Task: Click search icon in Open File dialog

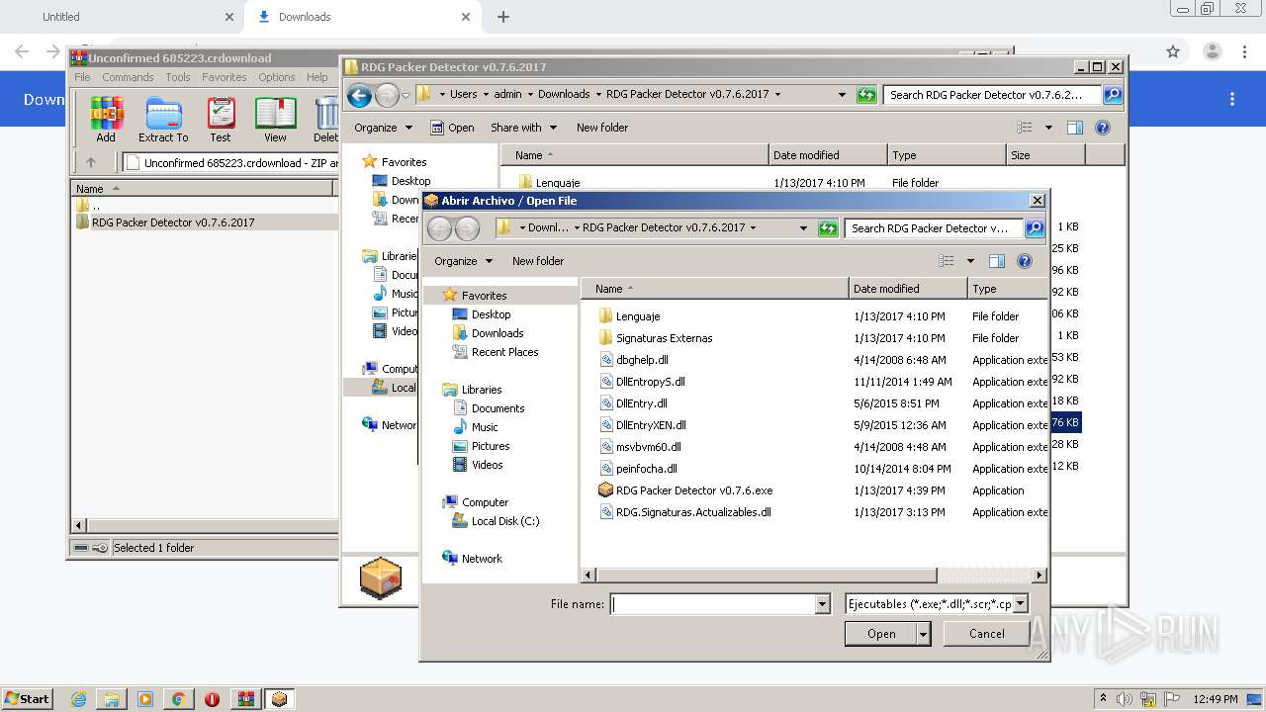Action: pos(1035,228)
